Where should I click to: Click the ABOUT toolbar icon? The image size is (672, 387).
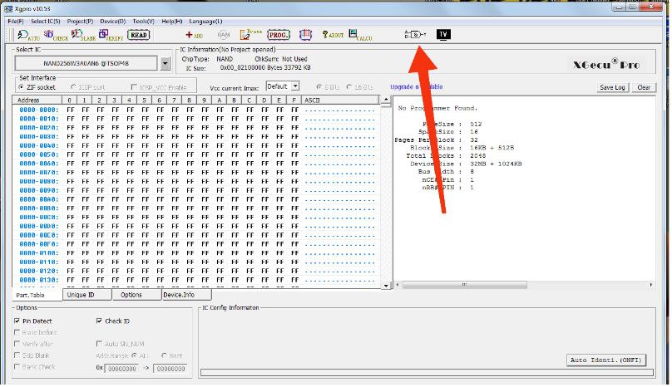(333, 35)
